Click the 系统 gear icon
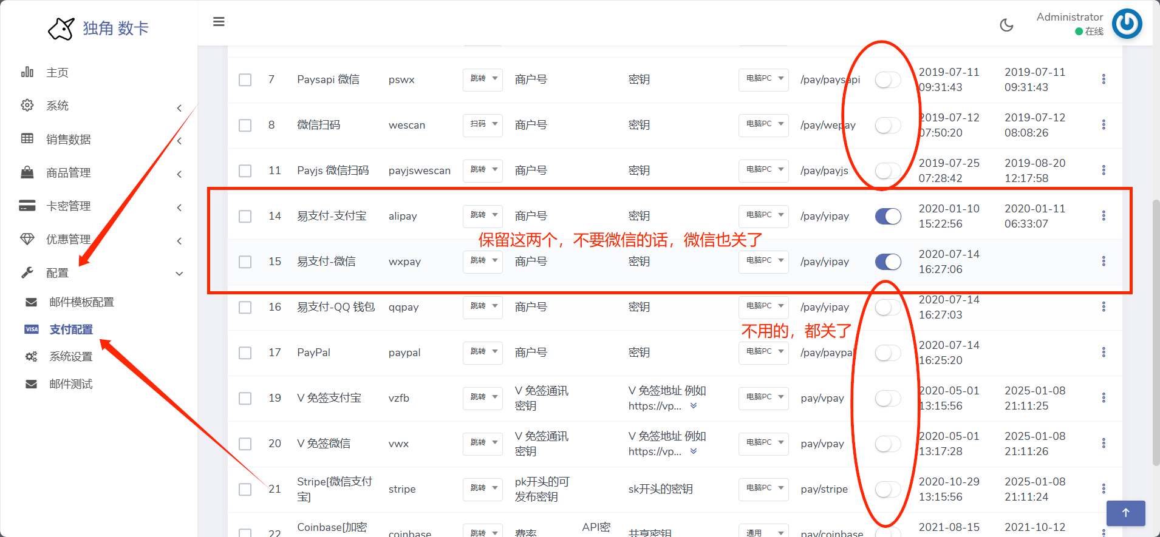This screenshot has height=537, width=1160. coord(27,105)
